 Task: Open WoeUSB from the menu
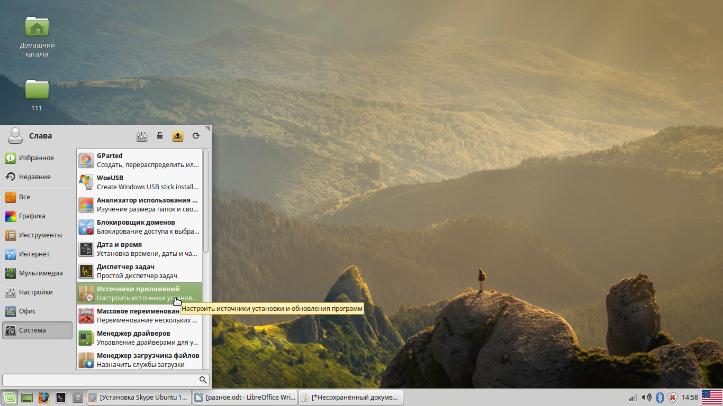(x=139, y=182)
